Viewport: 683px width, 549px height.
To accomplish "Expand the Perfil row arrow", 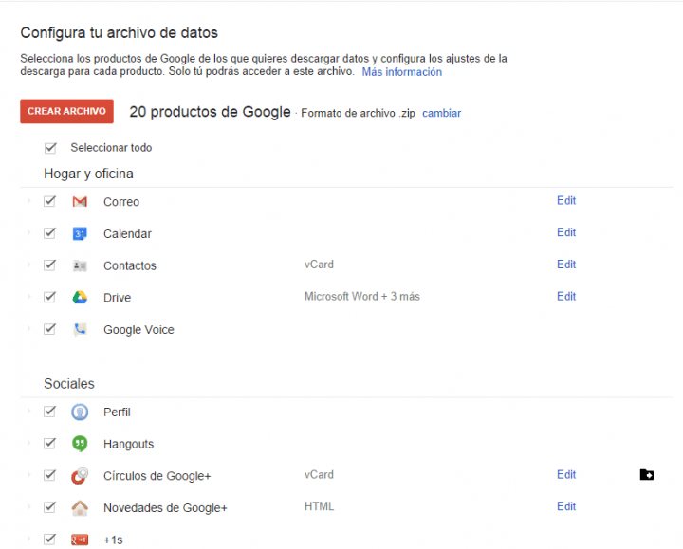I will pyautogui.click(x=29, y=411).
